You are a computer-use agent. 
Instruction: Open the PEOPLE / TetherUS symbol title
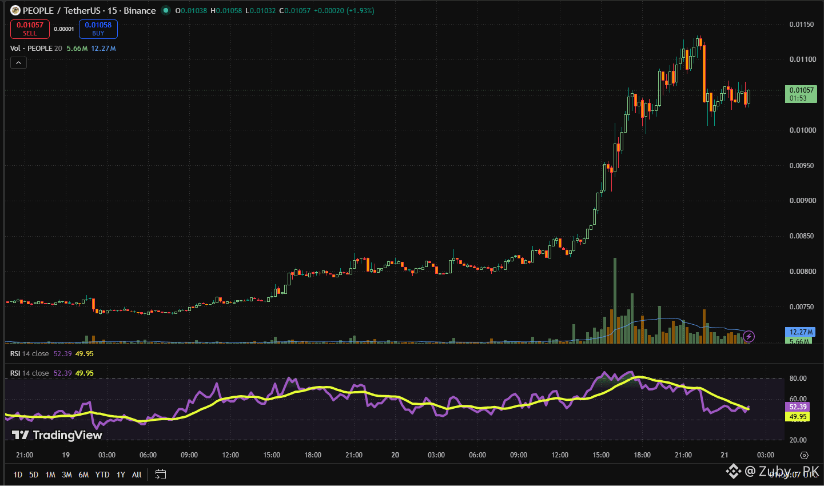[89, 10]
